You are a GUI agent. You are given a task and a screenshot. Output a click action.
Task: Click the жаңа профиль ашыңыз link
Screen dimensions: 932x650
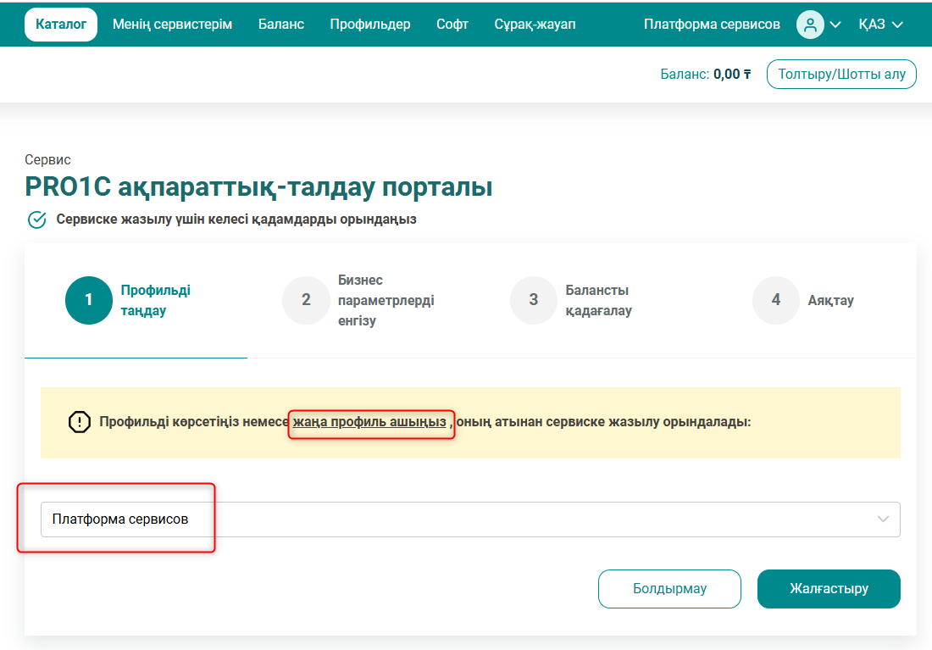click(x=369, y=421)
